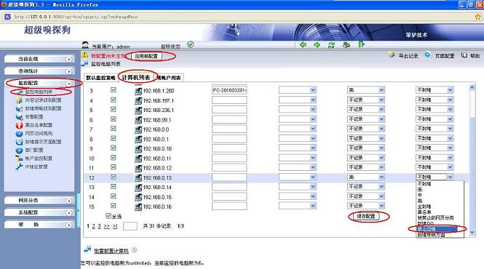Screen dimensions: 484x269
Task: Click the green back arrow icon
Action: [303, 45]
